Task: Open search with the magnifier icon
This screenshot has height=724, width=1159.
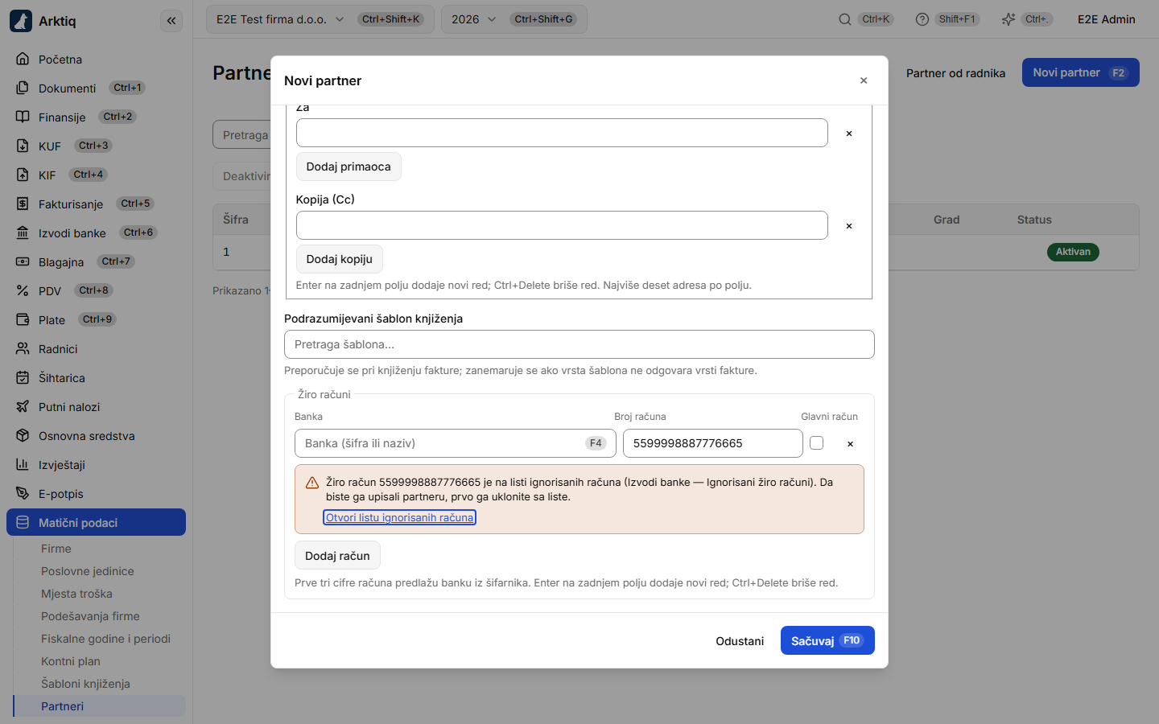Action: click(844, 19)
